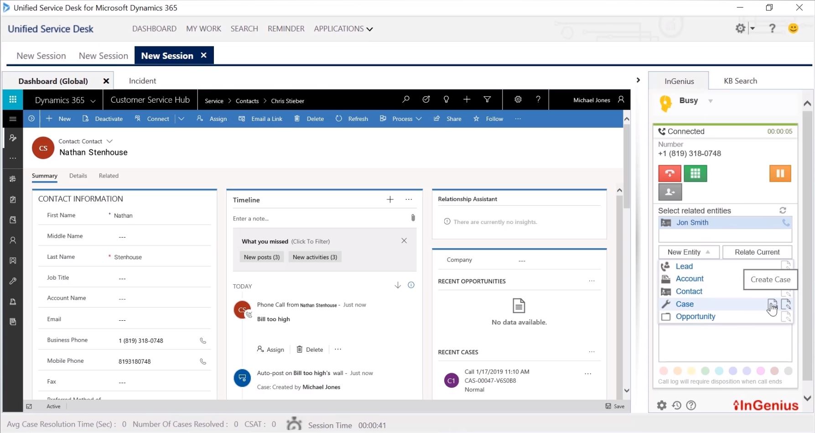Click the call icon beside Mobile Phone
The image size is (815, 433).
point(203,361)
